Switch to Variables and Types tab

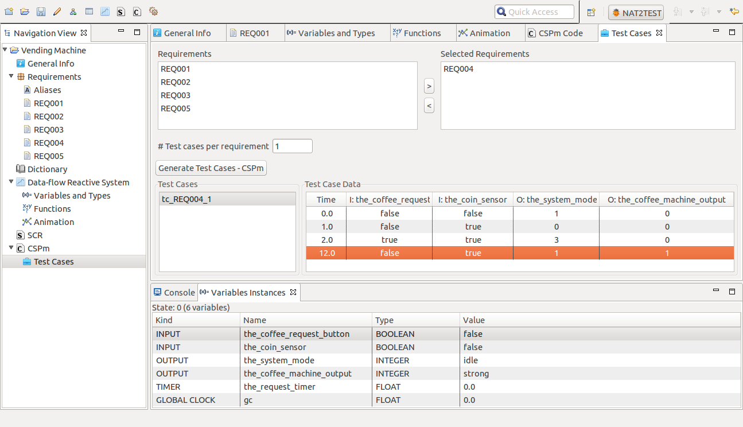click(337, 33)
